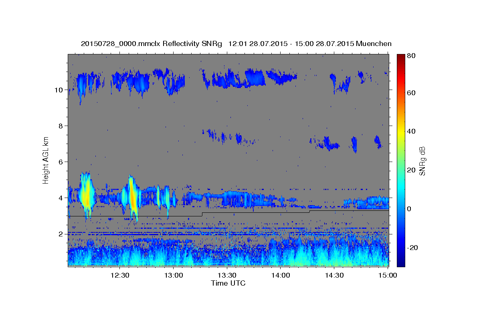Click the height axis label 2
The height and width of the screenshot is (320, 481).
pos(60,234)
